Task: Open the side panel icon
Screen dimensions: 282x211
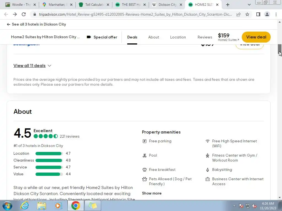Action: [x=258, y=14]
